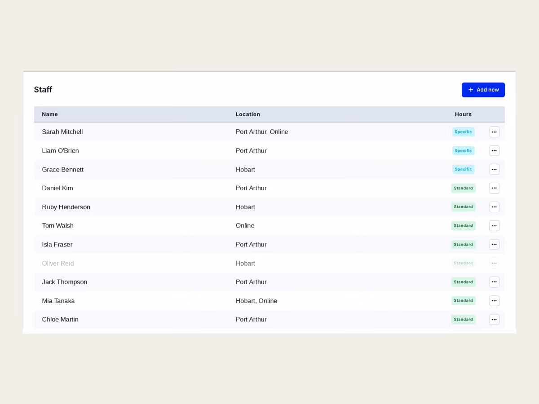This screenshot has width=539, height=404.
Task: Click the Standard badge for Ruby Henderson
Action: point(463,207)
